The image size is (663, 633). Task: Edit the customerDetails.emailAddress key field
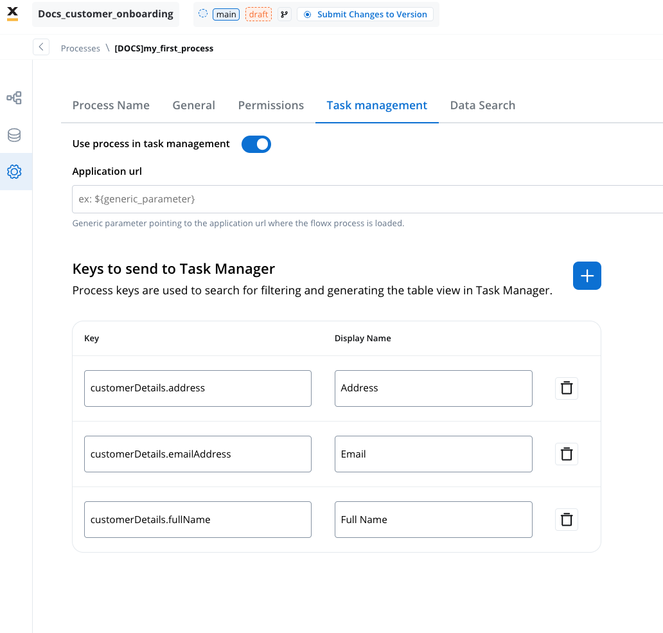[x=198, y=454]
